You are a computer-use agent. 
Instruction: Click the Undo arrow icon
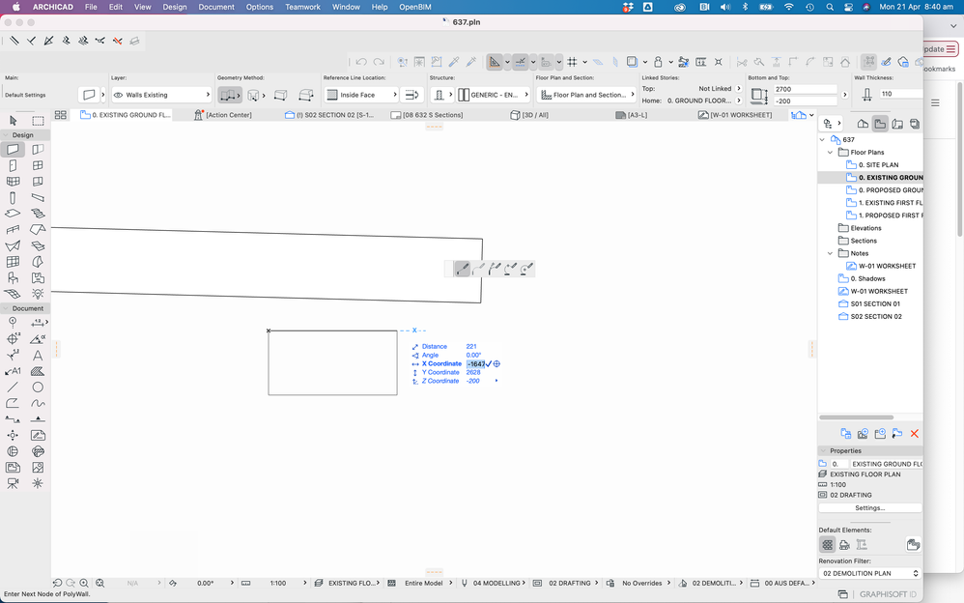(x=361, y=62)
